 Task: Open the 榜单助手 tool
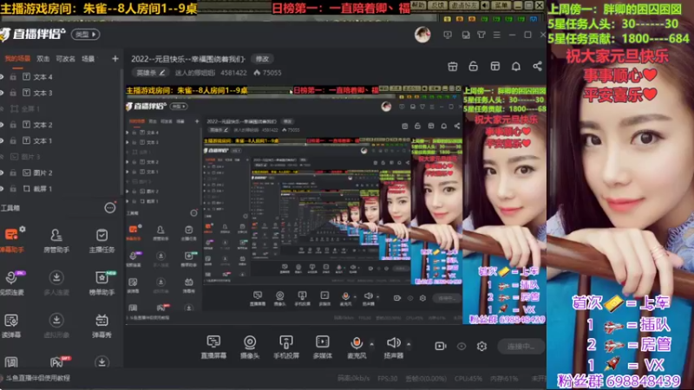tap(101, 283)
